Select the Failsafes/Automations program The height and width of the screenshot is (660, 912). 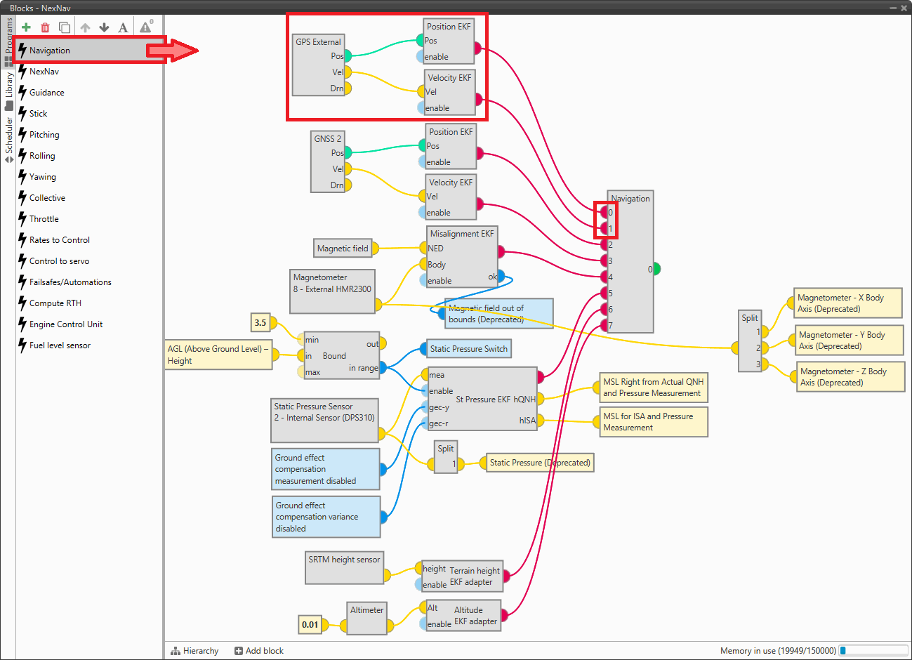point(70,282)
